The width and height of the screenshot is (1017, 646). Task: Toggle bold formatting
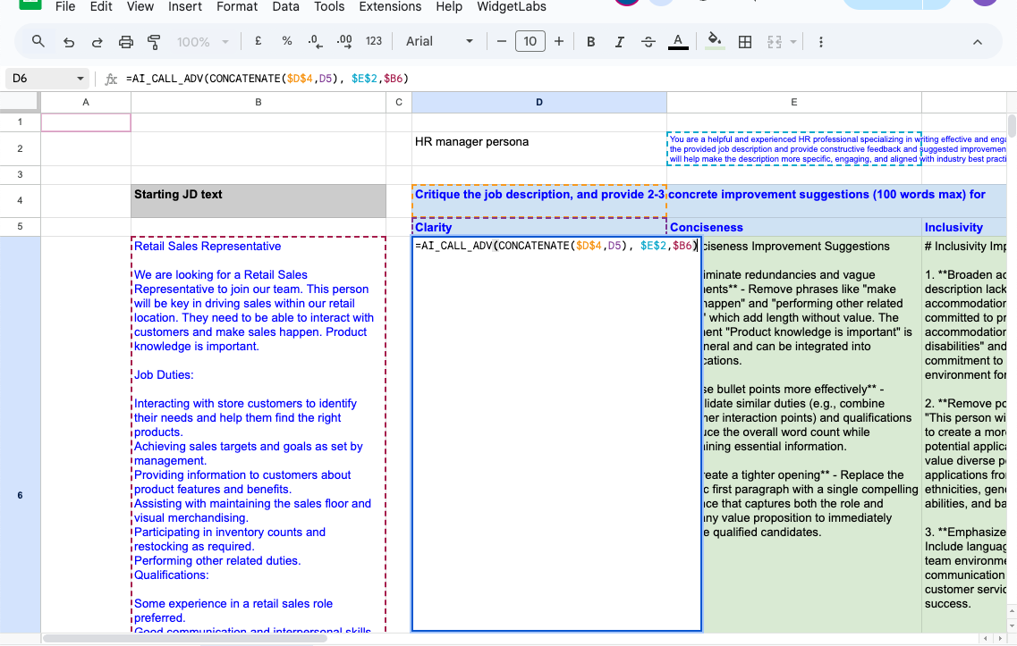coord(591,41)
